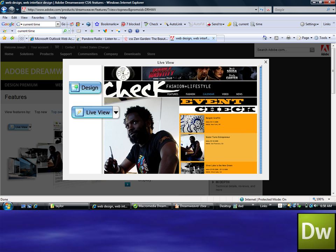Click the Skater Turns Entrepreneur thumbnail
Viewport: 336px width, 252px height.
coord(192,147)
